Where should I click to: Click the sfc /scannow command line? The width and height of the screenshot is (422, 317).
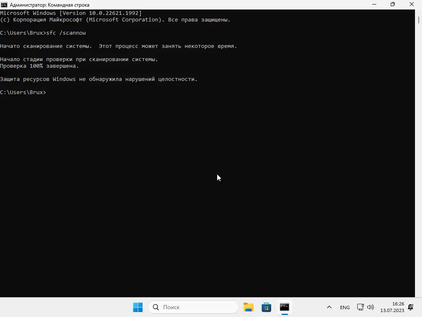click(x=43, y=33)
